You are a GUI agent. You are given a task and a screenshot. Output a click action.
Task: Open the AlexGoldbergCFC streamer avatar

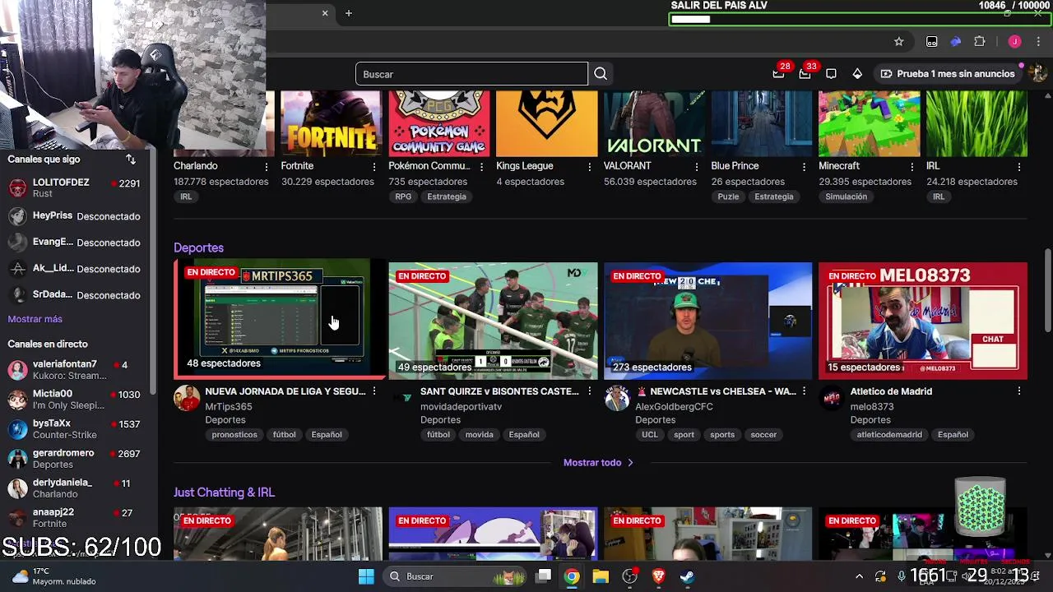[x=617, y=400]
